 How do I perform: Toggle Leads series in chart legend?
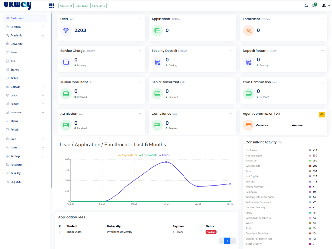pyautogui.click(x=164, y=155)
